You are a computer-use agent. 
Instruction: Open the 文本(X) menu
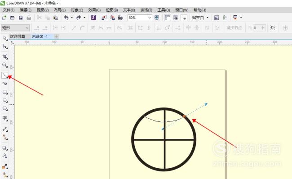tap(129, 10)
